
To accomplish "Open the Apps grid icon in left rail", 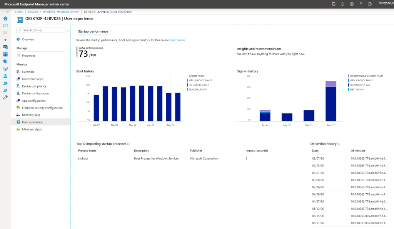I will click(5, 54).
